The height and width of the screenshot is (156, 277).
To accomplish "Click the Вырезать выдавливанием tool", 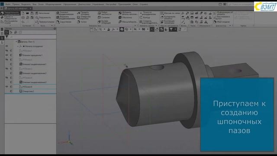I will click(x=66, y=17).
